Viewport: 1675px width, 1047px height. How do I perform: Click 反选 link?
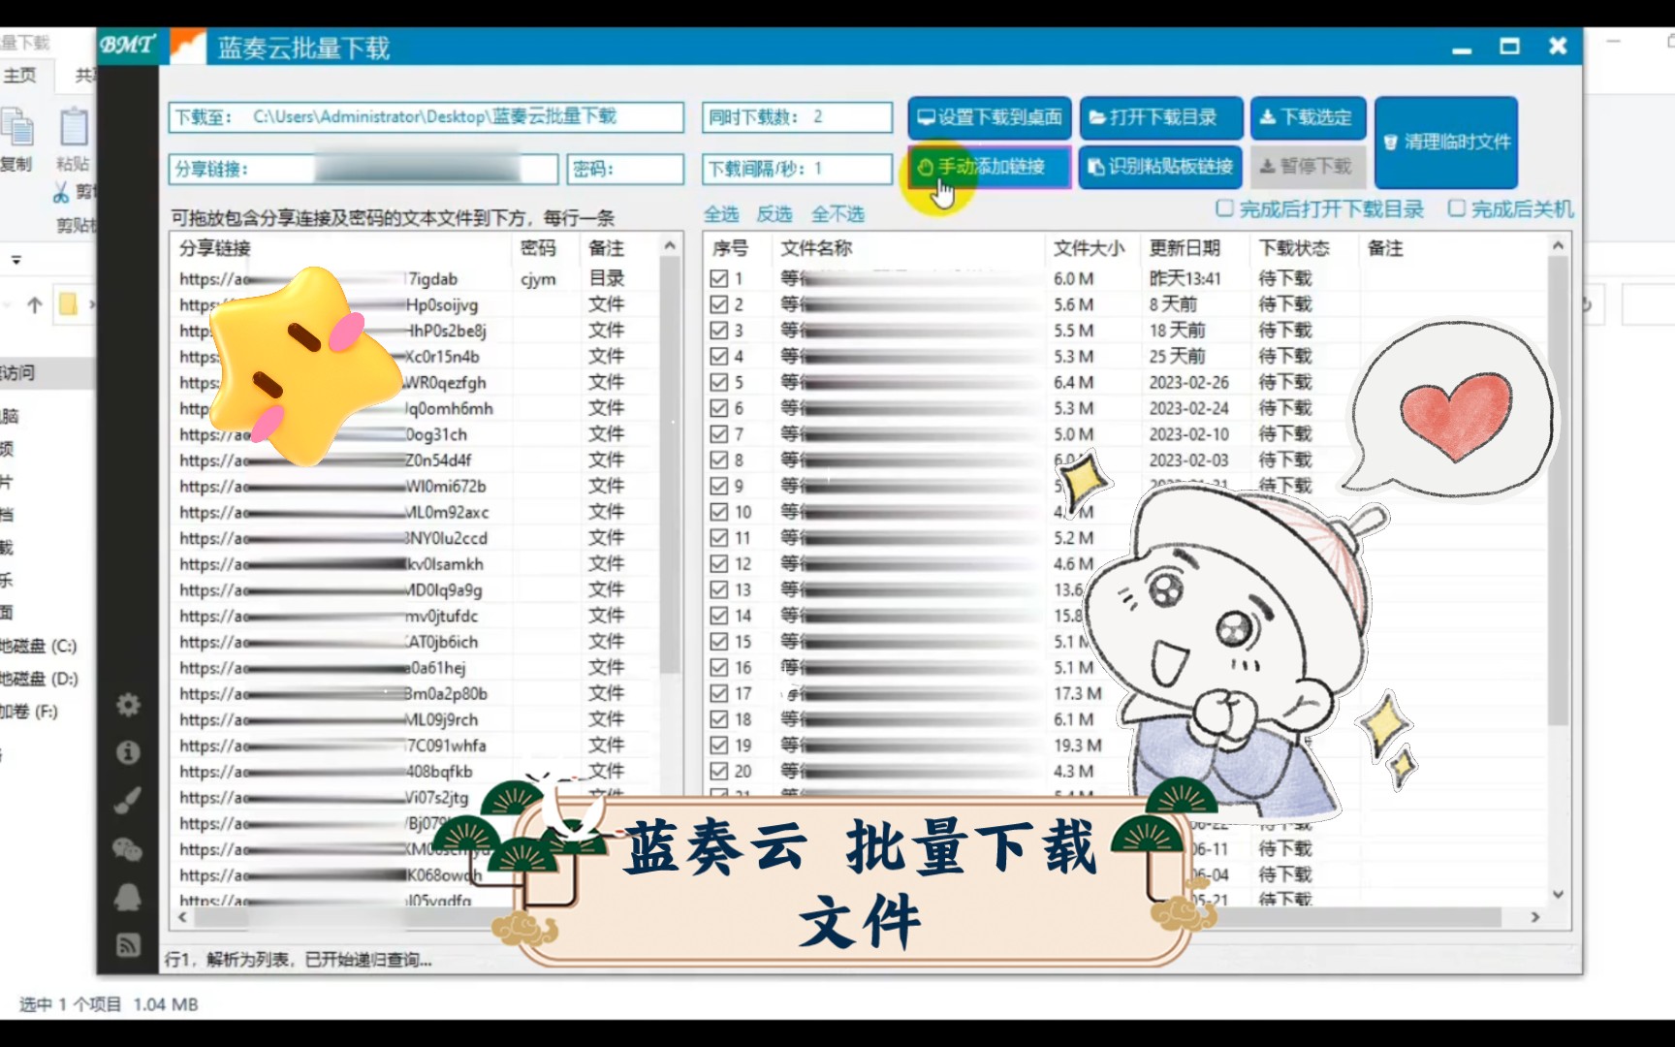774,214
